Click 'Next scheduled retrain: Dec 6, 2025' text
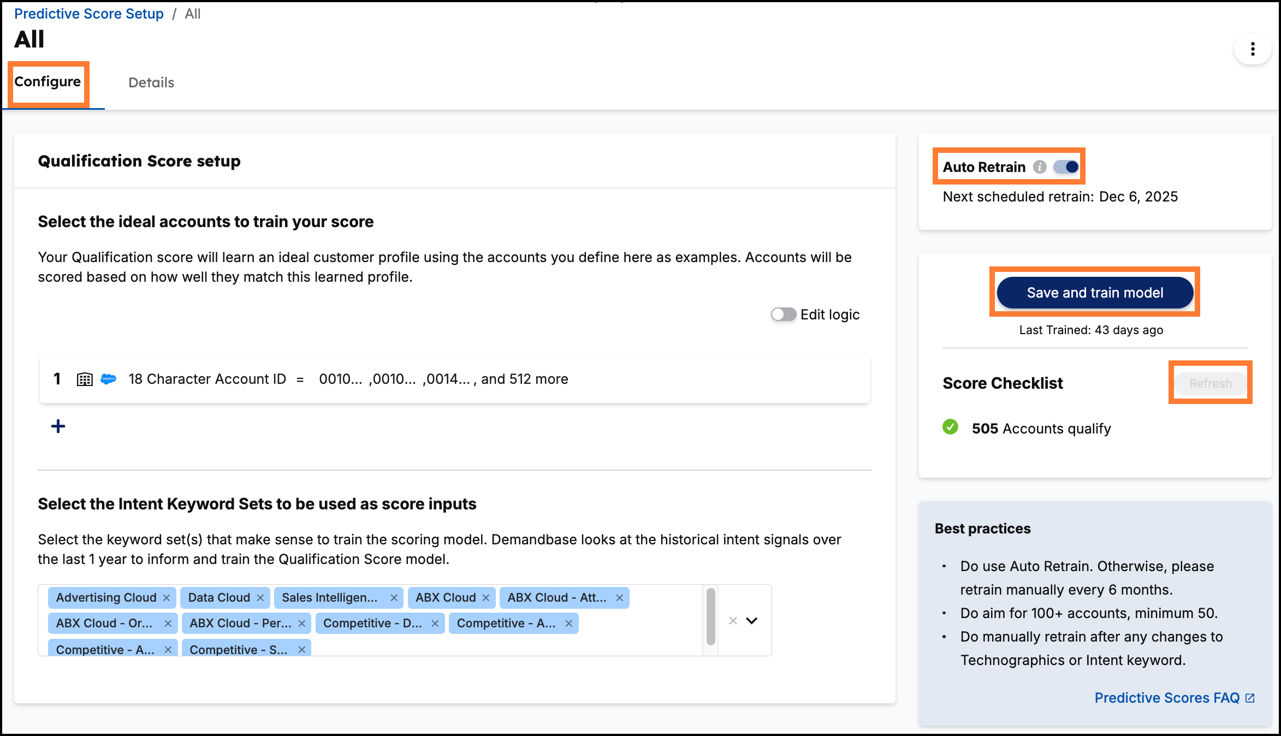 [x=1060, y=197]
